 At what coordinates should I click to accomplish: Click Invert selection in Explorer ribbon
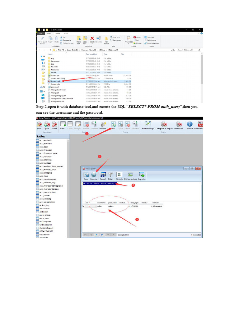(x=152, y=43)
